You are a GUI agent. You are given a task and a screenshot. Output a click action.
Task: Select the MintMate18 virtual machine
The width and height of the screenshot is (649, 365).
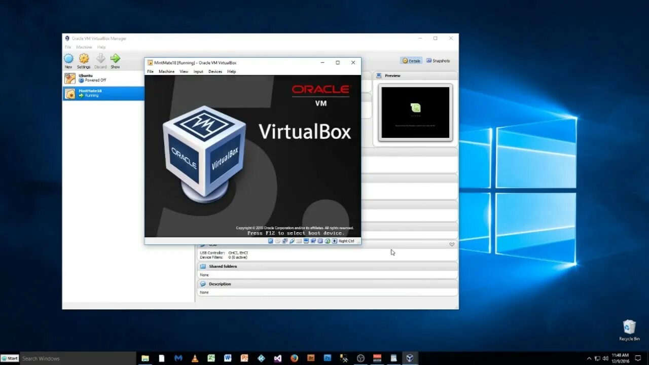click(103, 93)
